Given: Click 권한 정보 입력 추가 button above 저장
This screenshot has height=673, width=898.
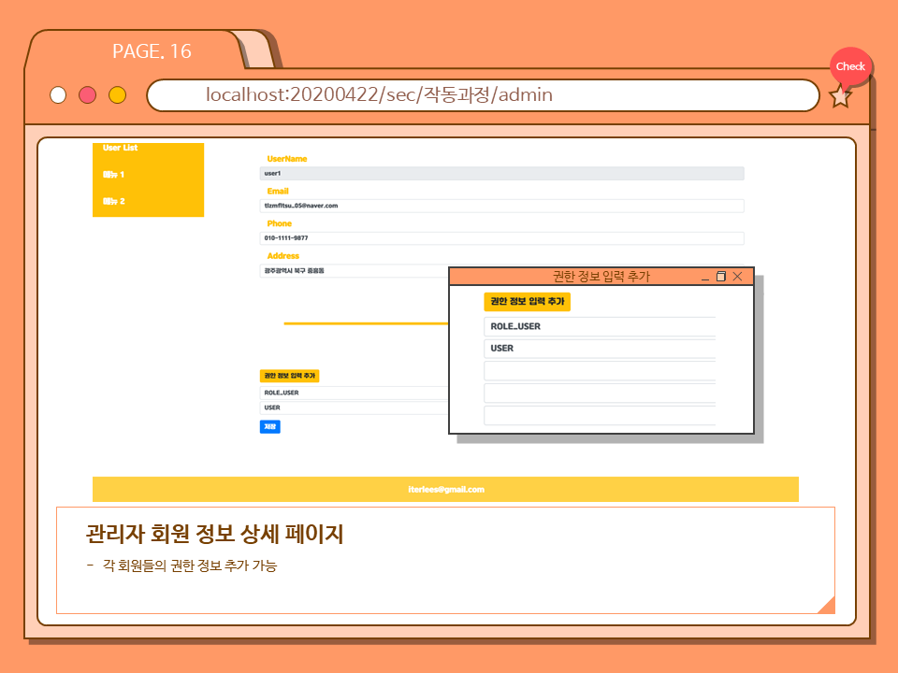Looking at the screenshot, I should click(290, 376).
